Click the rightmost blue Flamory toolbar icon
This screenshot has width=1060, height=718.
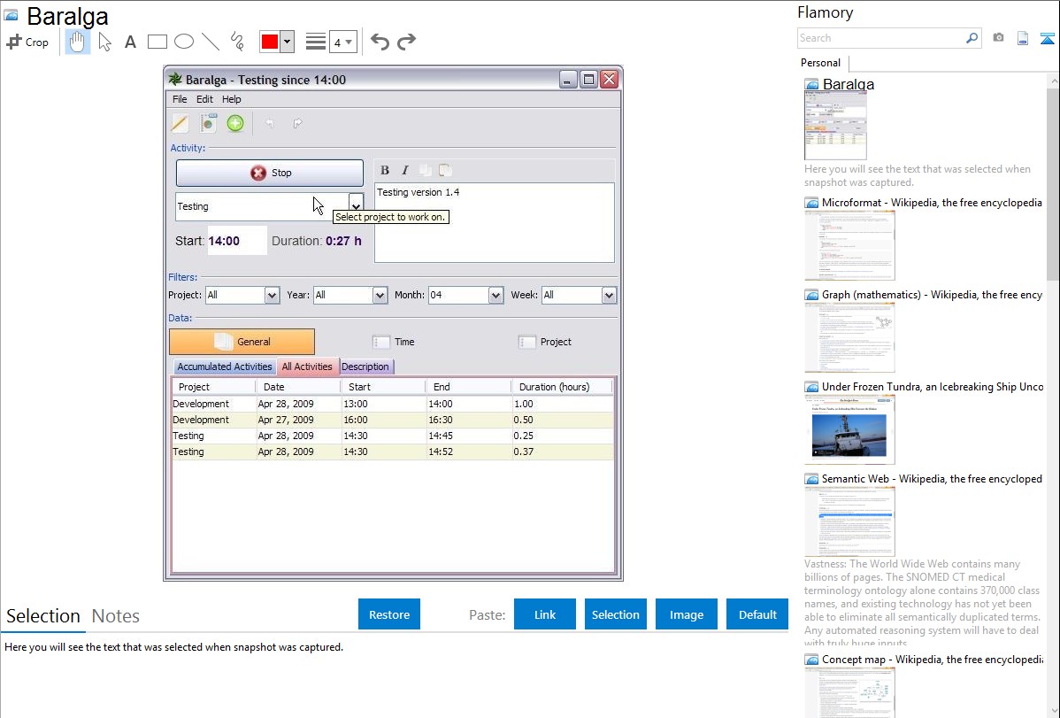click(x=1047, y=38)
